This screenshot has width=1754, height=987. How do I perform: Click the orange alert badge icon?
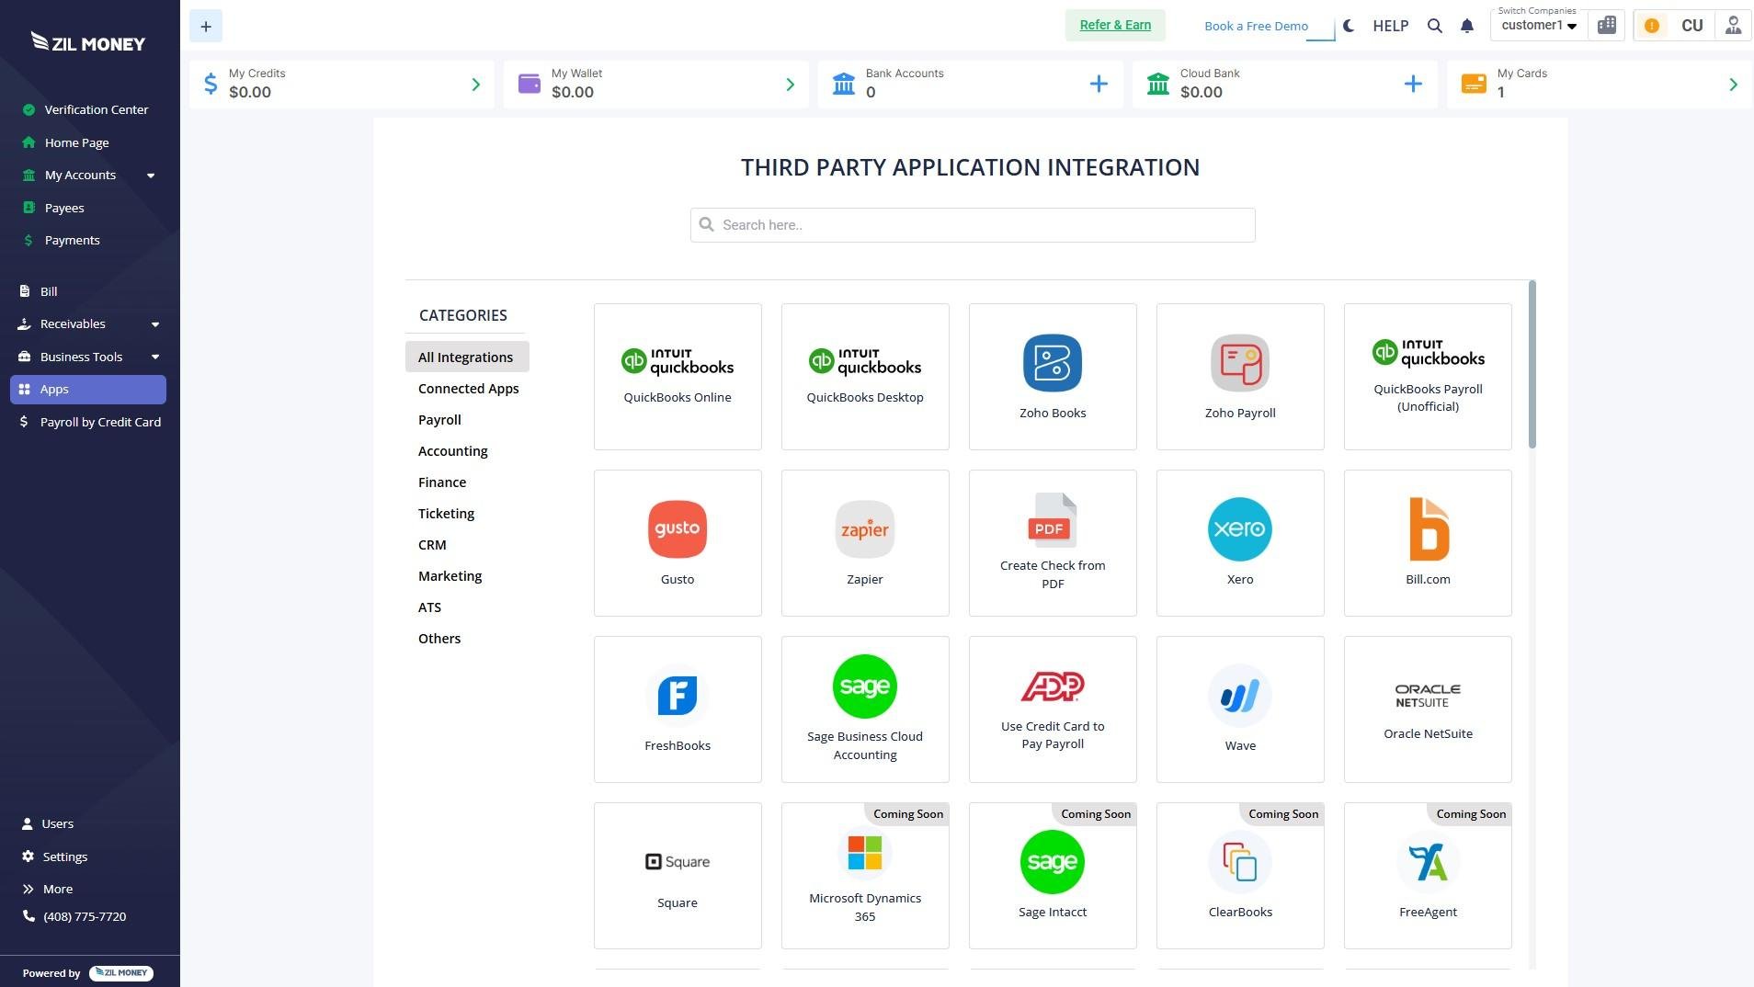(x=1652, y=26)
